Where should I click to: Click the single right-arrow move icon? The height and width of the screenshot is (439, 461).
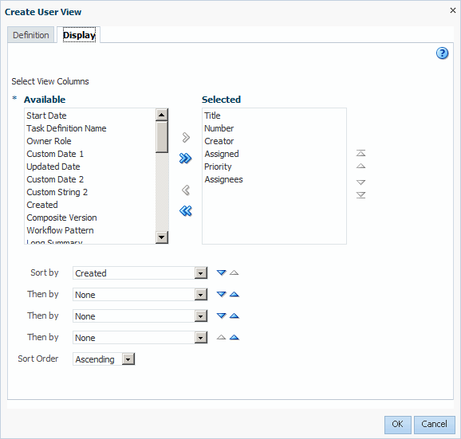tap(186, 137)
